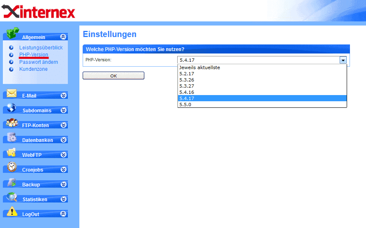The width and height of the screenshot is (366, 228).
Task: Open the Leistungsüberblick link
Action: (x=41, y=48)
